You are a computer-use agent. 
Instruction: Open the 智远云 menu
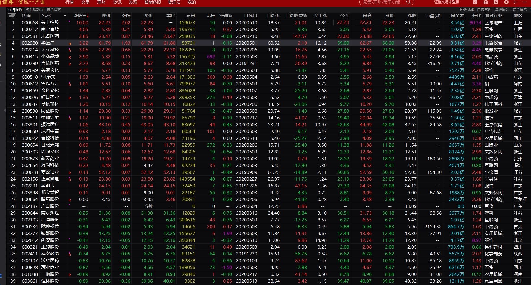point(174,2)
